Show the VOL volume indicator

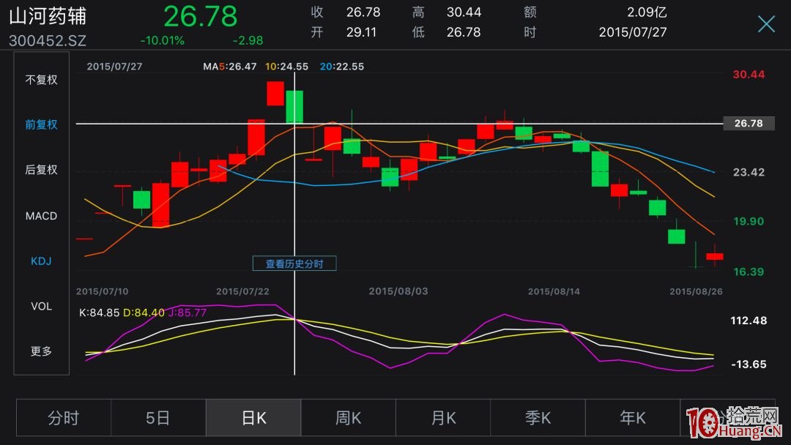coord(42,306)
